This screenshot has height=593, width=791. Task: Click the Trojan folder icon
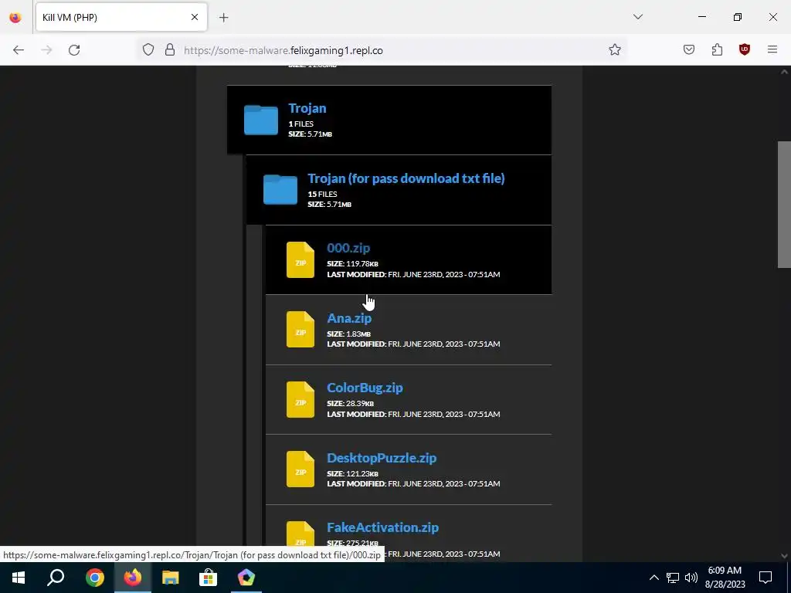click(x=261, y=120)
